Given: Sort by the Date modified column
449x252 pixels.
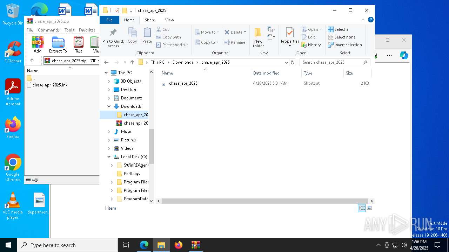Looking at the screenshot, I should click(276, 73).
